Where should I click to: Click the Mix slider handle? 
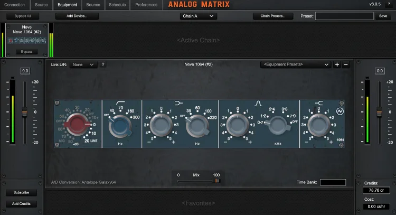[216, 181]
